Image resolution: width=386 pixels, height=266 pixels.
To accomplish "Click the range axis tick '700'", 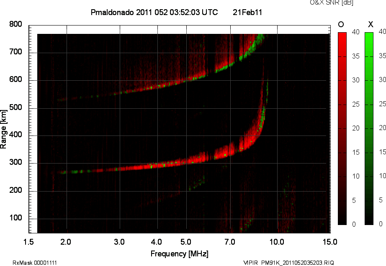I will click(16, 52).
